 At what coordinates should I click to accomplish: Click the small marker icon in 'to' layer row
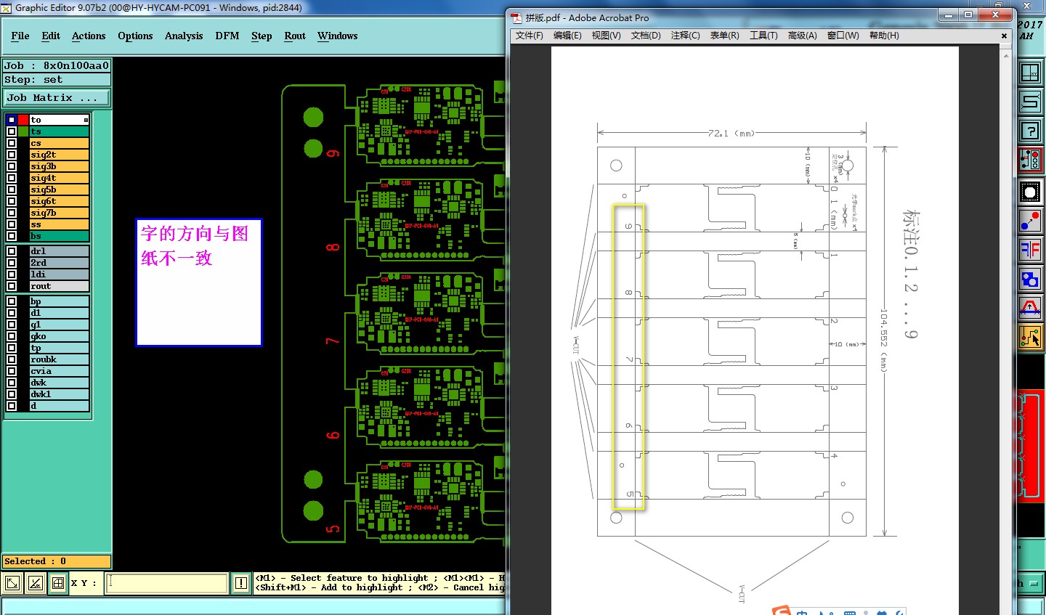pos(86,120)
